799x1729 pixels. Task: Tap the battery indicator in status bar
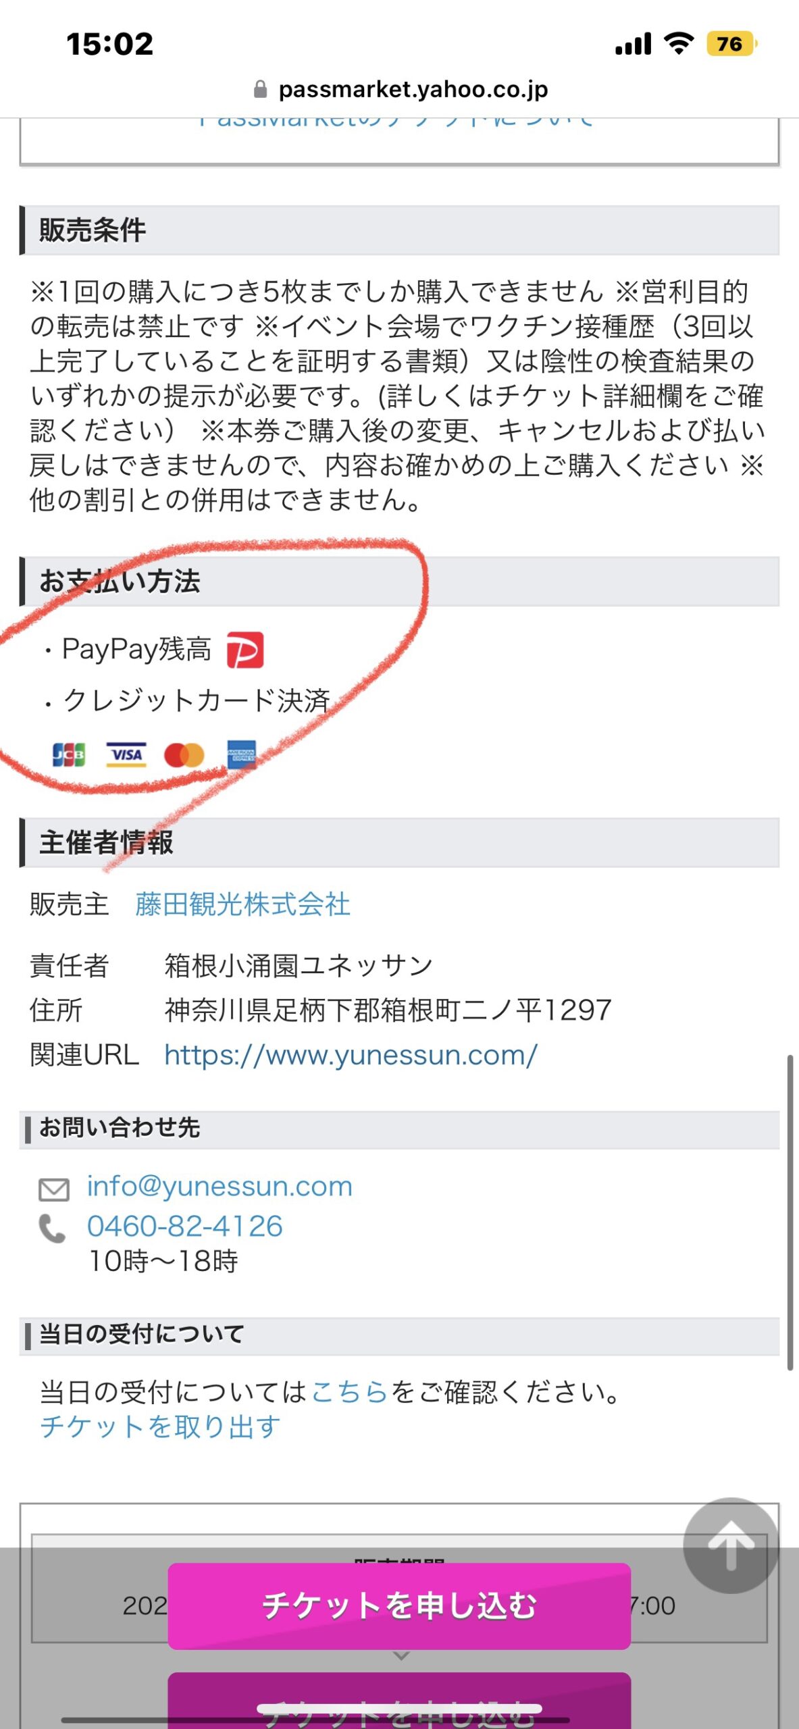pos(731,44)
